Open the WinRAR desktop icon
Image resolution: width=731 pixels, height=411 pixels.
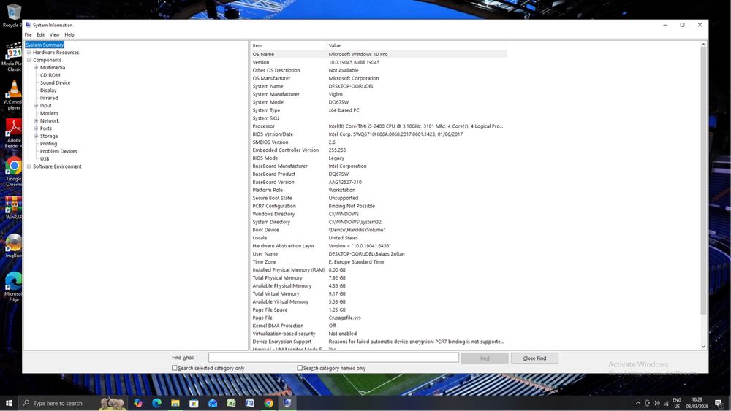13,207
